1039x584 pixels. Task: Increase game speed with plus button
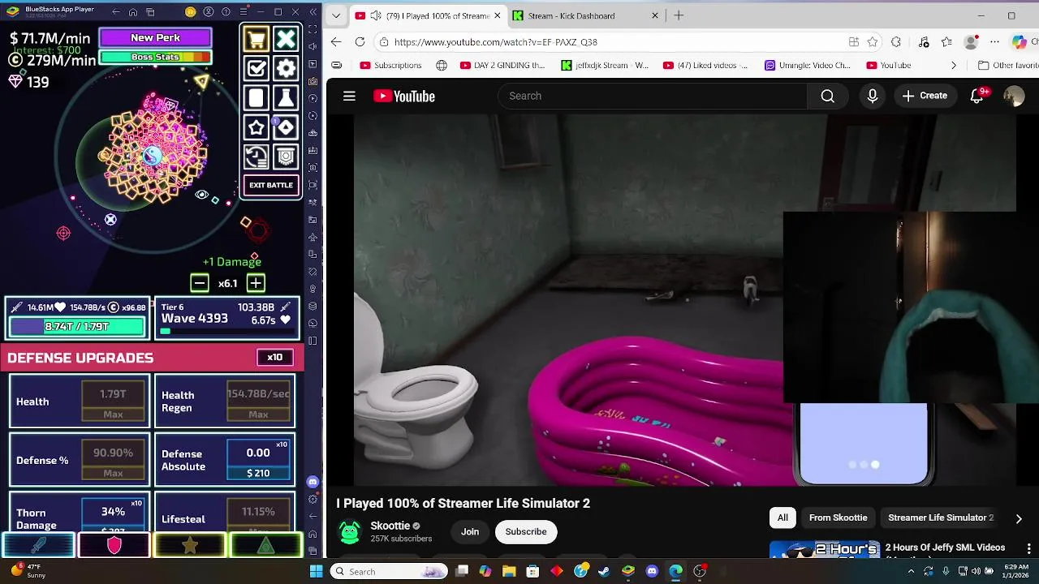click(x=256, y=283)
